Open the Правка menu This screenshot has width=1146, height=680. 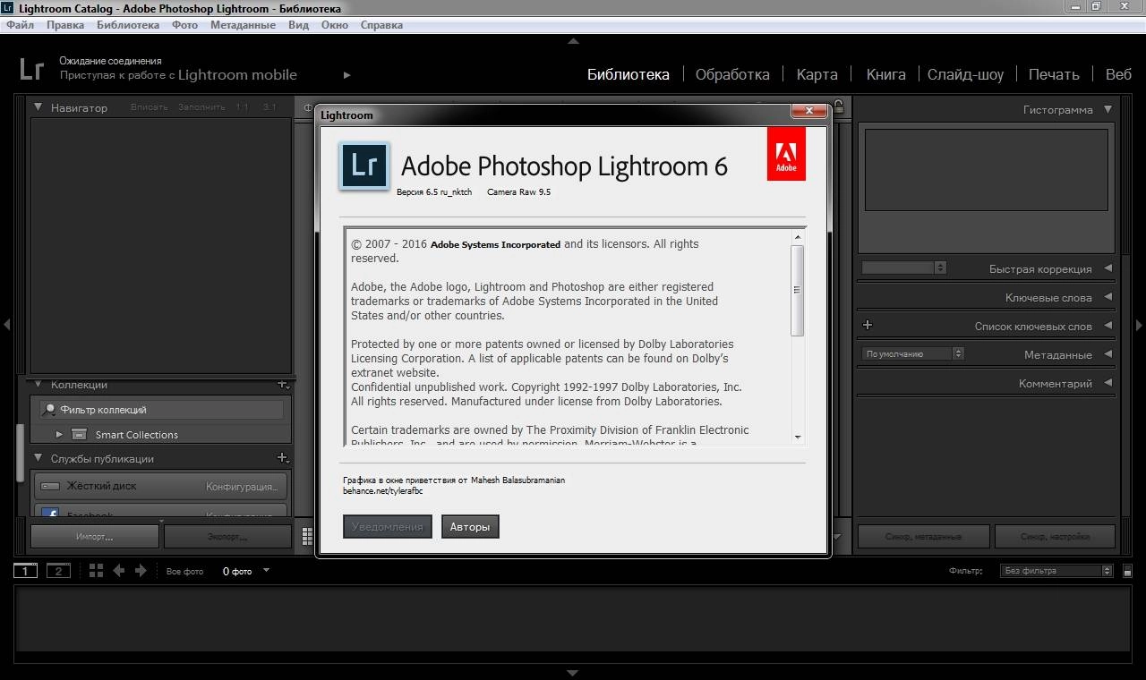pyautogui.click(x=65, y=25)
